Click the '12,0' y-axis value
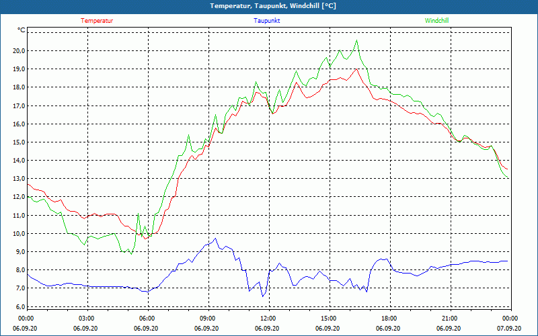 [20, 197]
